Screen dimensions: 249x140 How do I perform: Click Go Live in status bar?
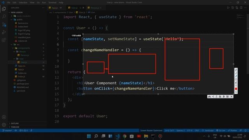click(x=221, y=131)
